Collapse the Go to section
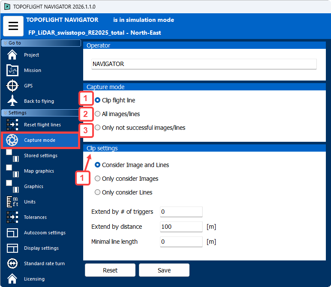331x287 pixels. pos(5,43)
